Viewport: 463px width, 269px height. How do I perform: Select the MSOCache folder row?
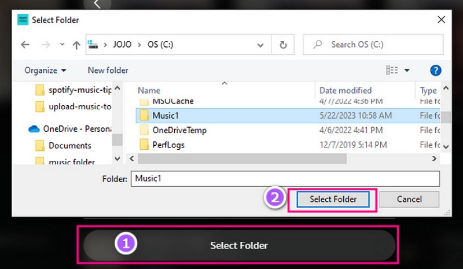288,102
